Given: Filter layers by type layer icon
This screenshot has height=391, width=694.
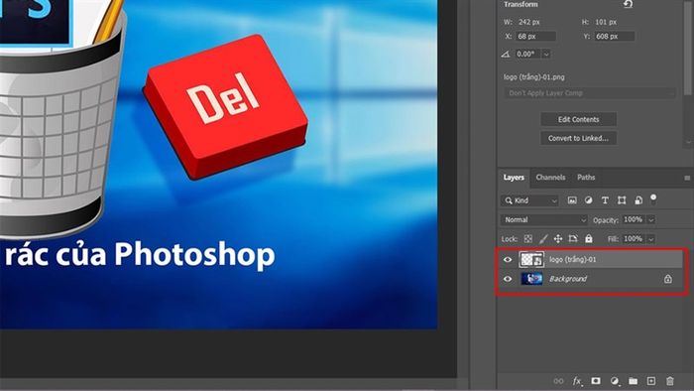Looking at the screenshot, I should pos(605,200).
